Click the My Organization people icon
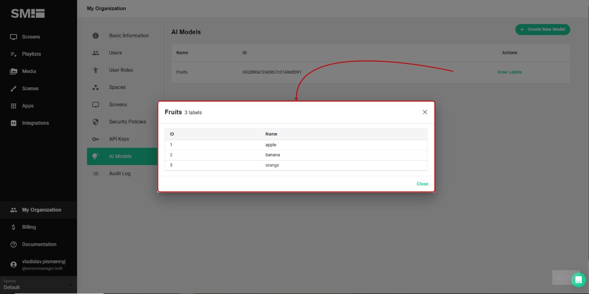 pos(14,210)
